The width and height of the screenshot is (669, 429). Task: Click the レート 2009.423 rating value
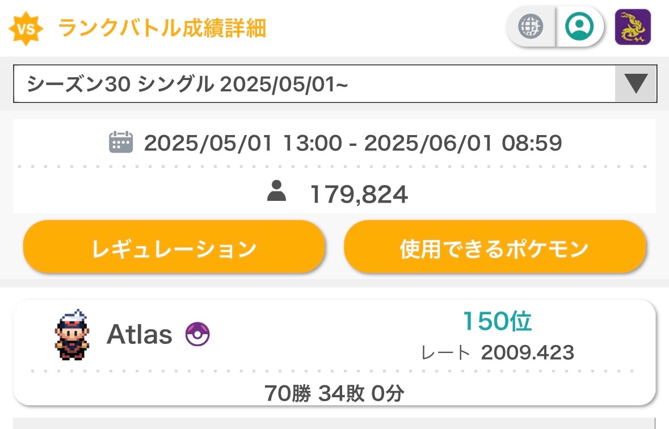point(527,353)
